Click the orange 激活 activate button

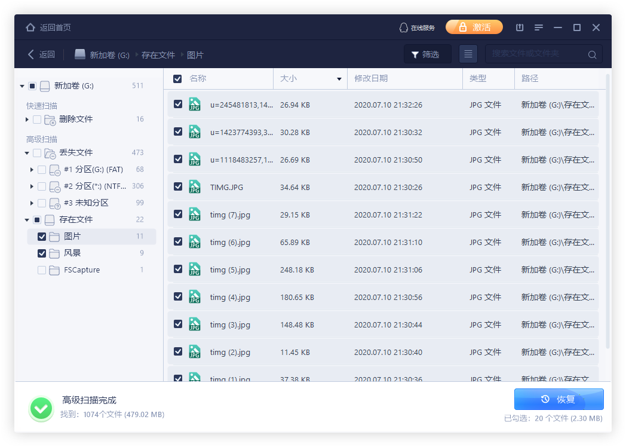474,27
